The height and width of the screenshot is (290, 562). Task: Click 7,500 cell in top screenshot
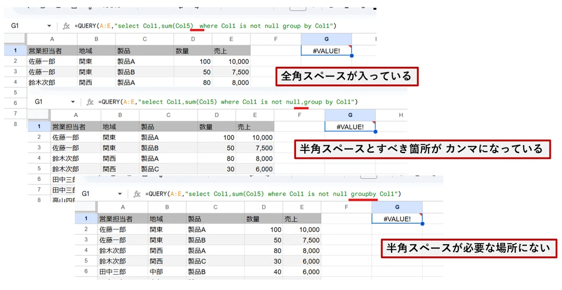pos(231,72)
